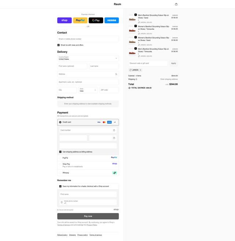
Task: Open the cart bag icon in header
Action: [x=176, y=4]
